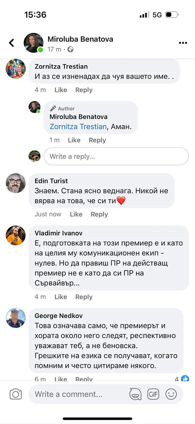195x424 pixels.
Task: Open Miroluba Benatova profile name in header
Action: pos(80,39)
